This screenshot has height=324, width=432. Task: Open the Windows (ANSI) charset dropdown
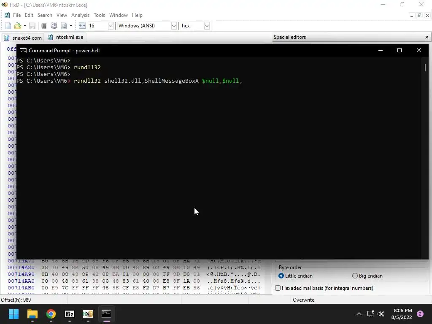(x=173, y=26)
